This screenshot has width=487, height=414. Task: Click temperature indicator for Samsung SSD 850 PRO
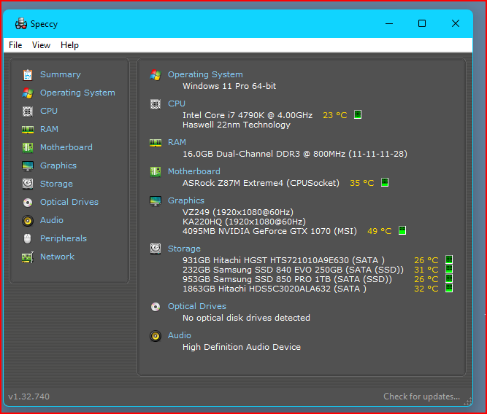[x=449, y=278]
